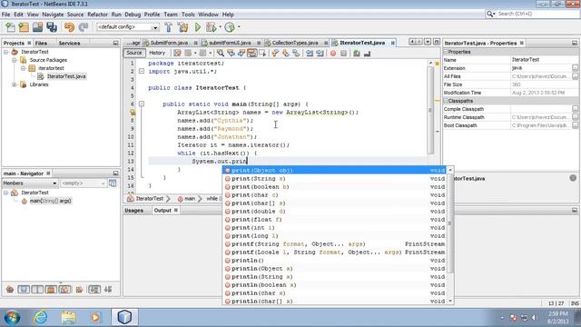Click the Find Selection magnifier in the editor toolbar
Screen dimensions: 581x327
(221, 54)
